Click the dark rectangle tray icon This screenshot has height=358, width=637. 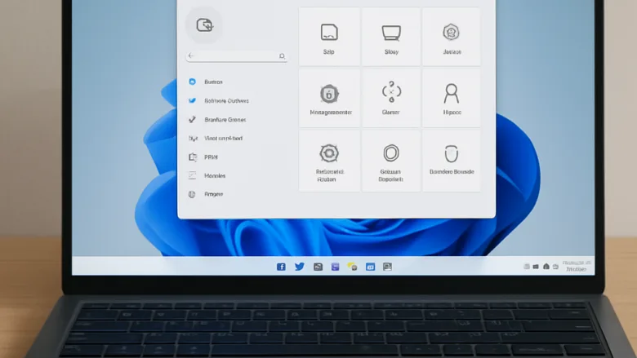point(536,267)
